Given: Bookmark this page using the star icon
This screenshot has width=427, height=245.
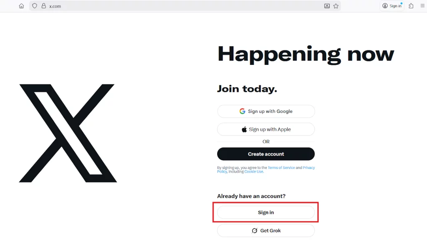Looking at the screenshot, I should tap(336, 6).
